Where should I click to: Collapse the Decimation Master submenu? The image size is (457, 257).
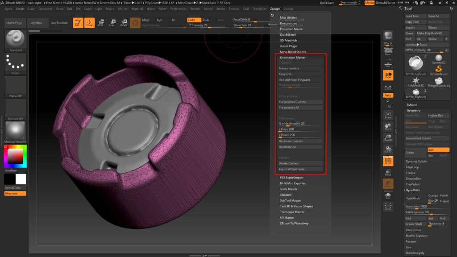(293, 58)
